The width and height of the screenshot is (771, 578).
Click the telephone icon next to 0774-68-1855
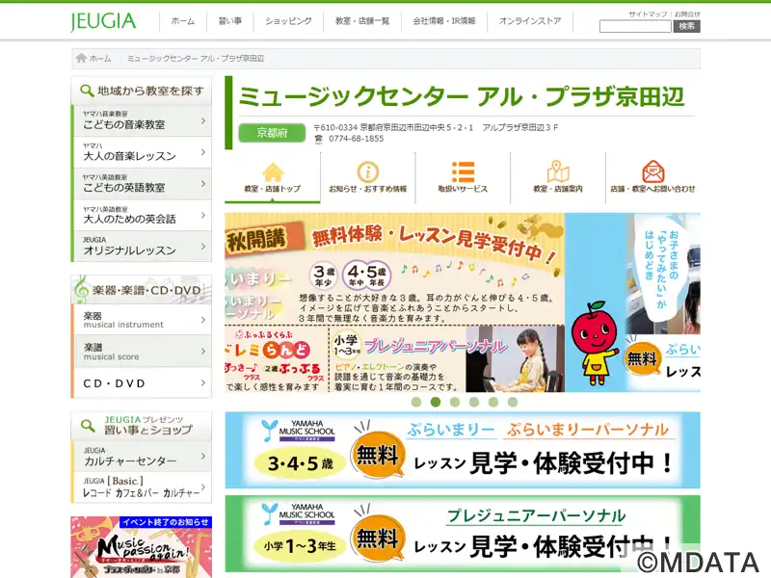pyautogui.click(x=319, y=139)
